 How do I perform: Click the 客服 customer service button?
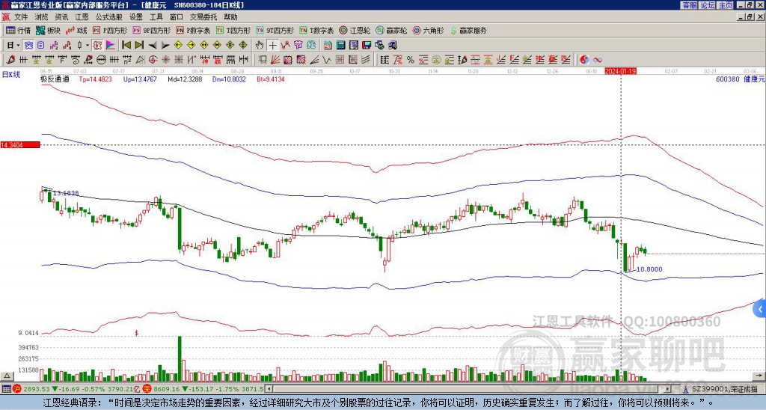689,5
